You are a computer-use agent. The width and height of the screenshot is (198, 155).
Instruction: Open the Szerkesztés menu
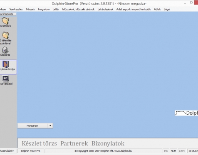pyautogui.click(x=16, y=9)
